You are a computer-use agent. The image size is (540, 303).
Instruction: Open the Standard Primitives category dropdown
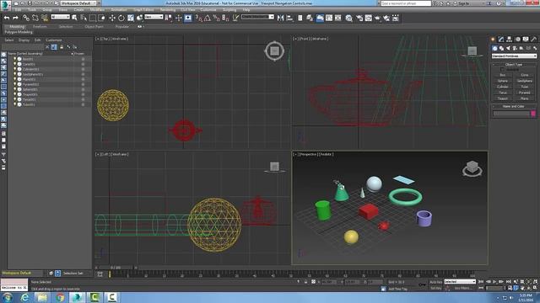514,56
